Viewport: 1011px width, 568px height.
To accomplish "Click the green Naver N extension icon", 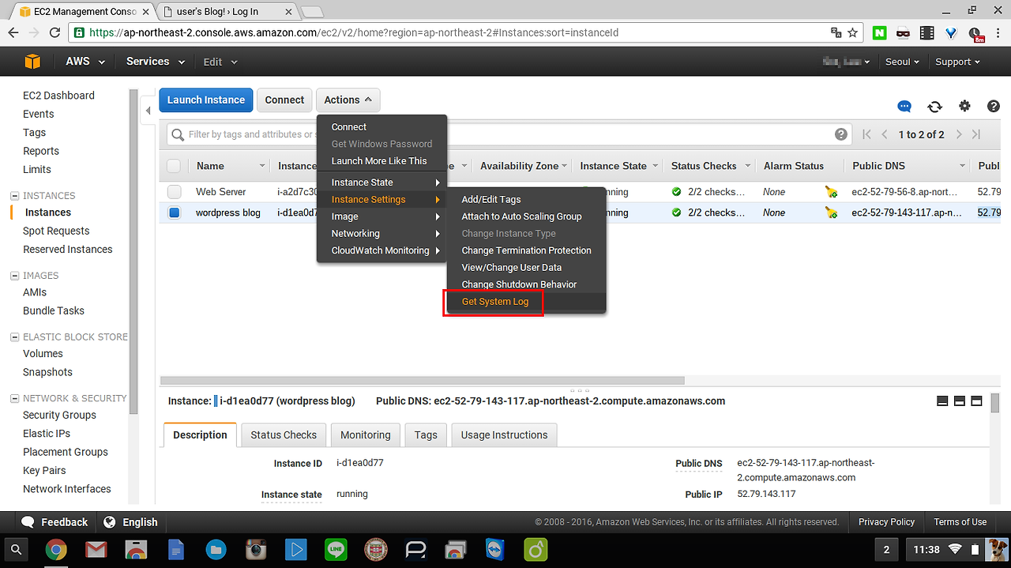I will 880,33.
